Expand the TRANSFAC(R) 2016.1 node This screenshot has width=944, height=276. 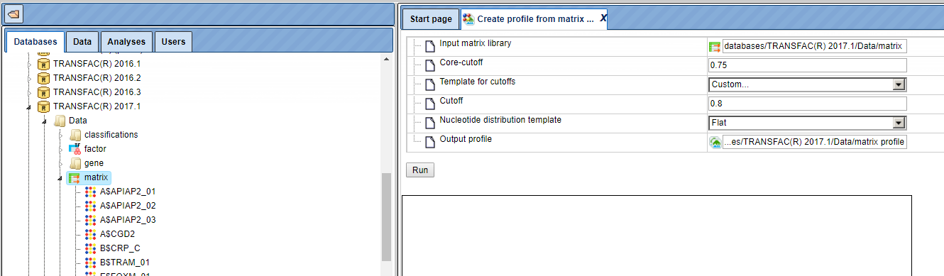29,64
